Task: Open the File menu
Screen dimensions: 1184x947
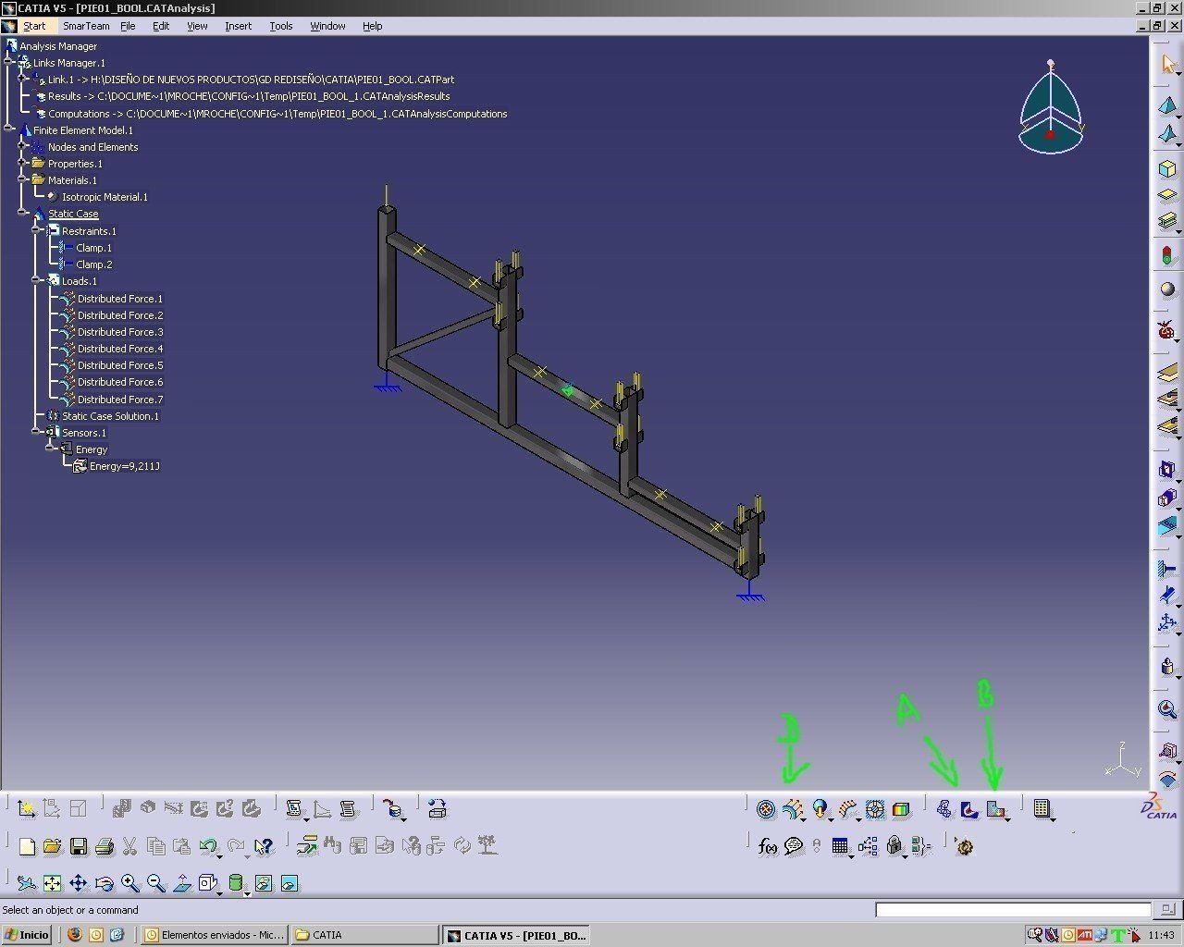Action: 128,26
